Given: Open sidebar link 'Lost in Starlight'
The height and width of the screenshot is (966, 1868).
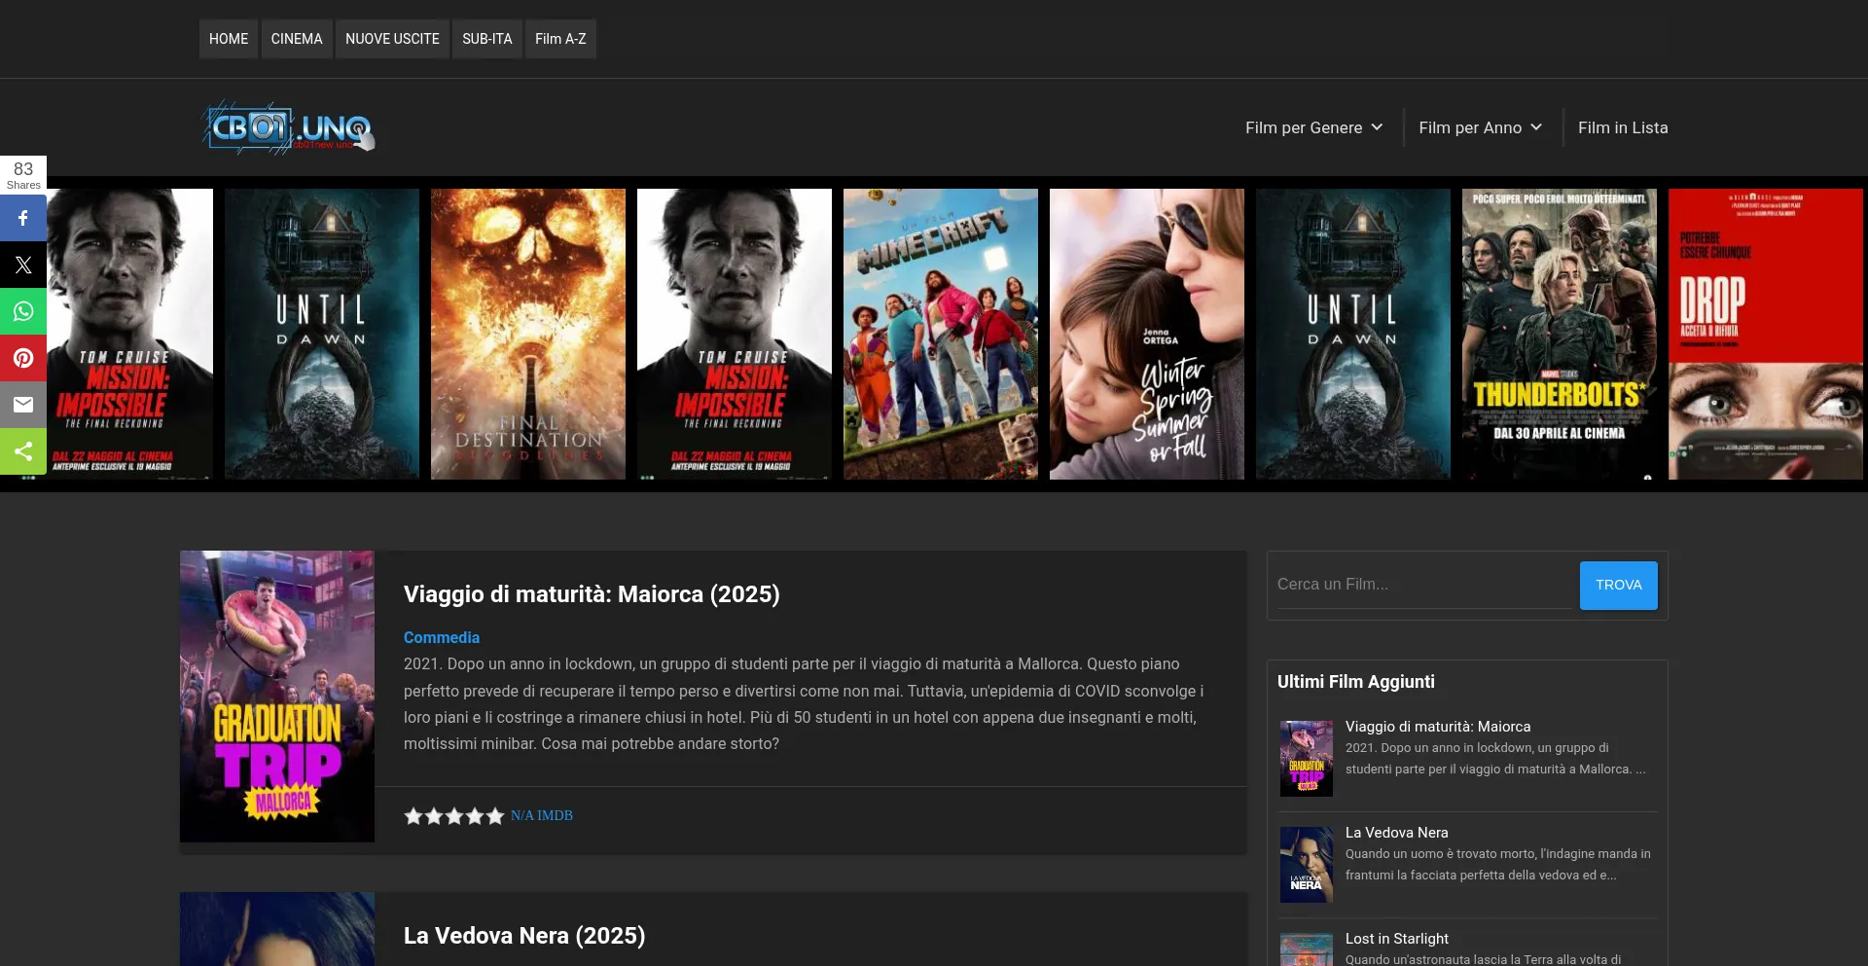Looking at the screenshot, I should [x=1397, y=939].
